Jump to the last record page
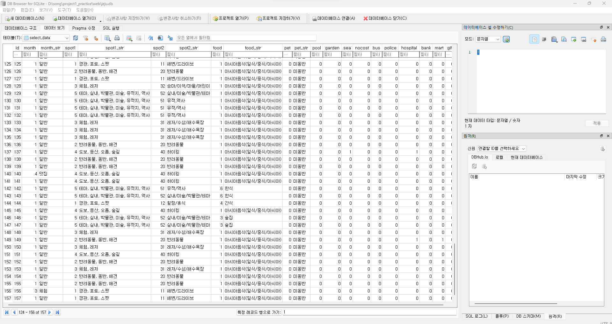The width and height of the screenshot is (612, 324). 57,312
